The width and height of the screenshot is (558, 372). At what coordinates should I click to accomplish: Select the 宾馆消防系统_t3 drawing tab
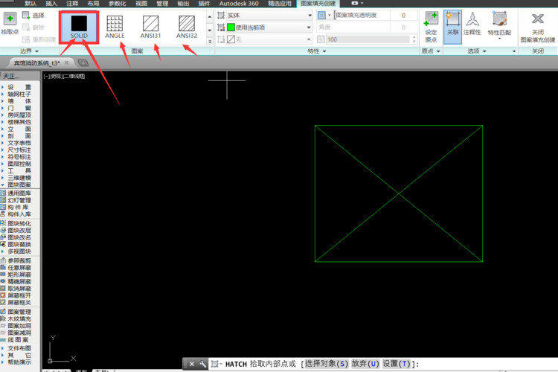36,63
